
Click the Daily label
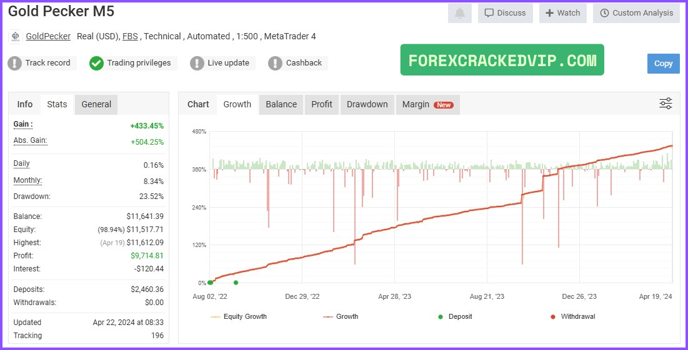pyautogui.click(x=21, y=163)
